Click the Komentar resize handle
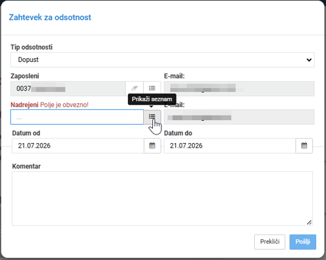 pos(309,223)
